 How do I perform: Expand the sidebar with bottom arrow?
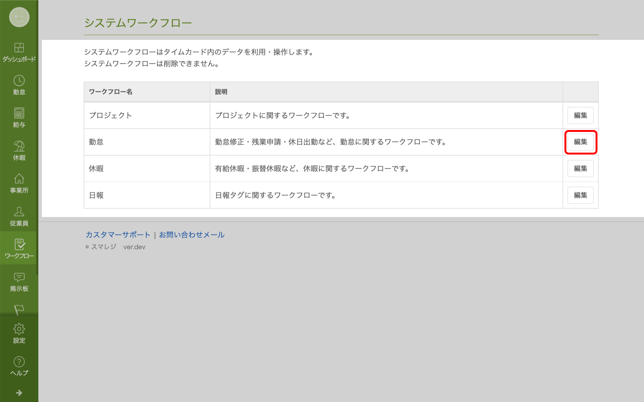click(x=19, y=393)
